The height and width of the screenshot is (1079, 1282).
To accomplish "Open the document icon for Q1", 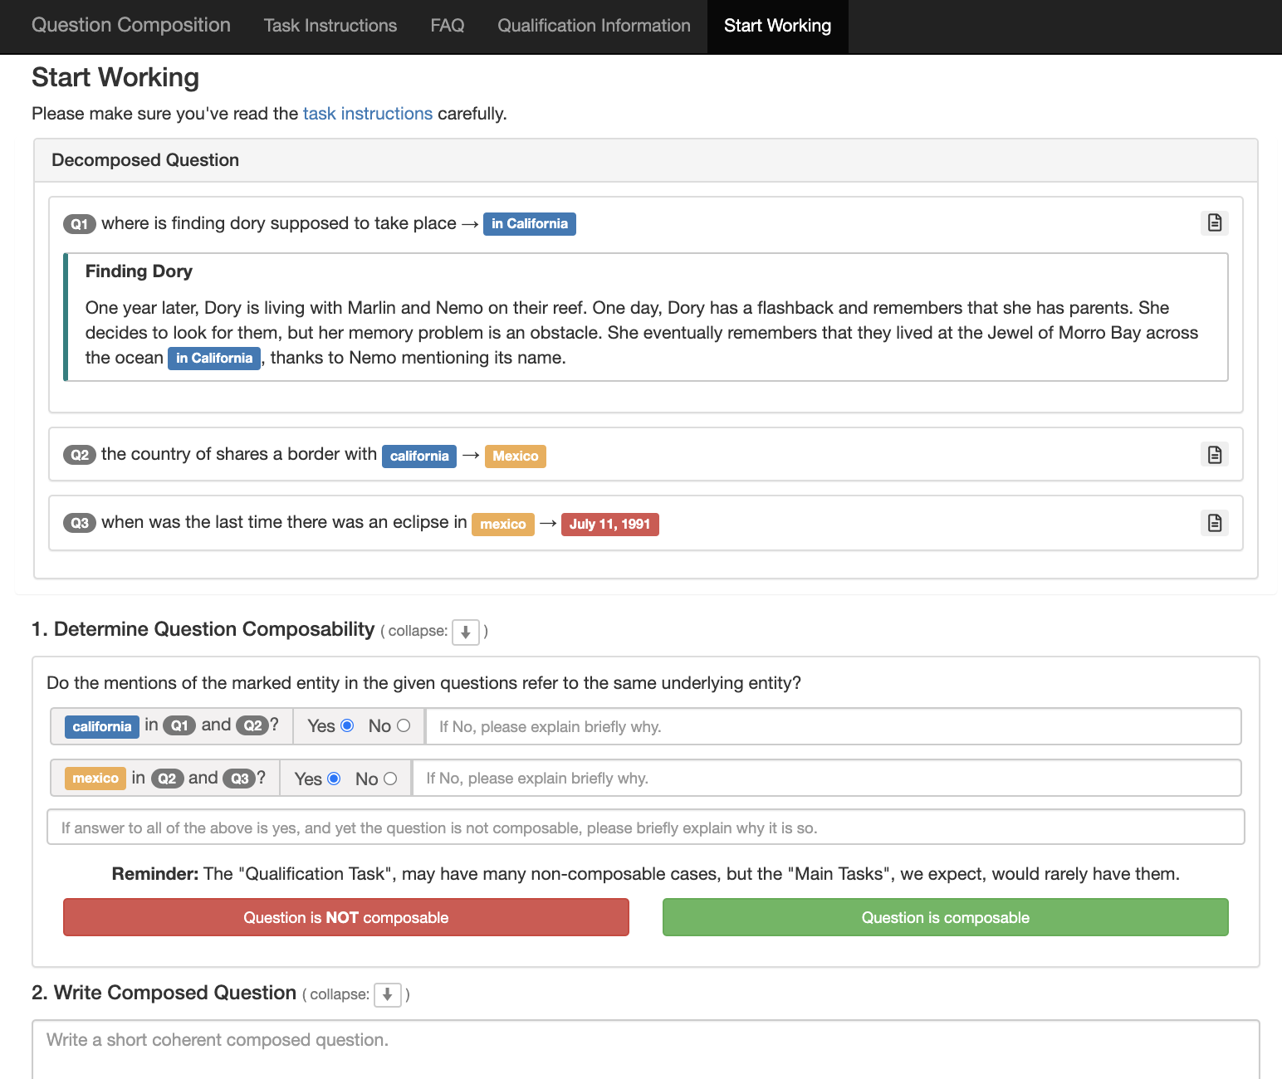I will pyautogui.click(x=1214, y=222).
